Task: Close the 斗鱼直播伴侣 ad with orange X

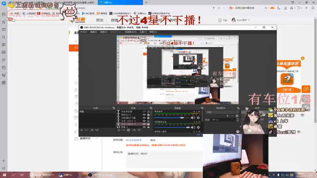Action: click(x=303, y=58)
